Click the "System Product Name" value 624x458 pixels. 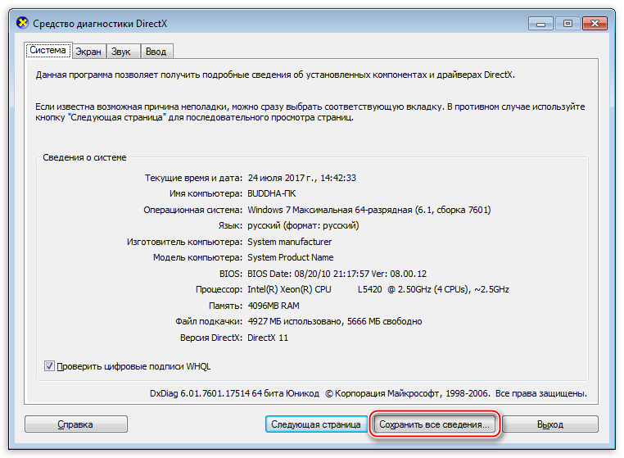point(291,257)
